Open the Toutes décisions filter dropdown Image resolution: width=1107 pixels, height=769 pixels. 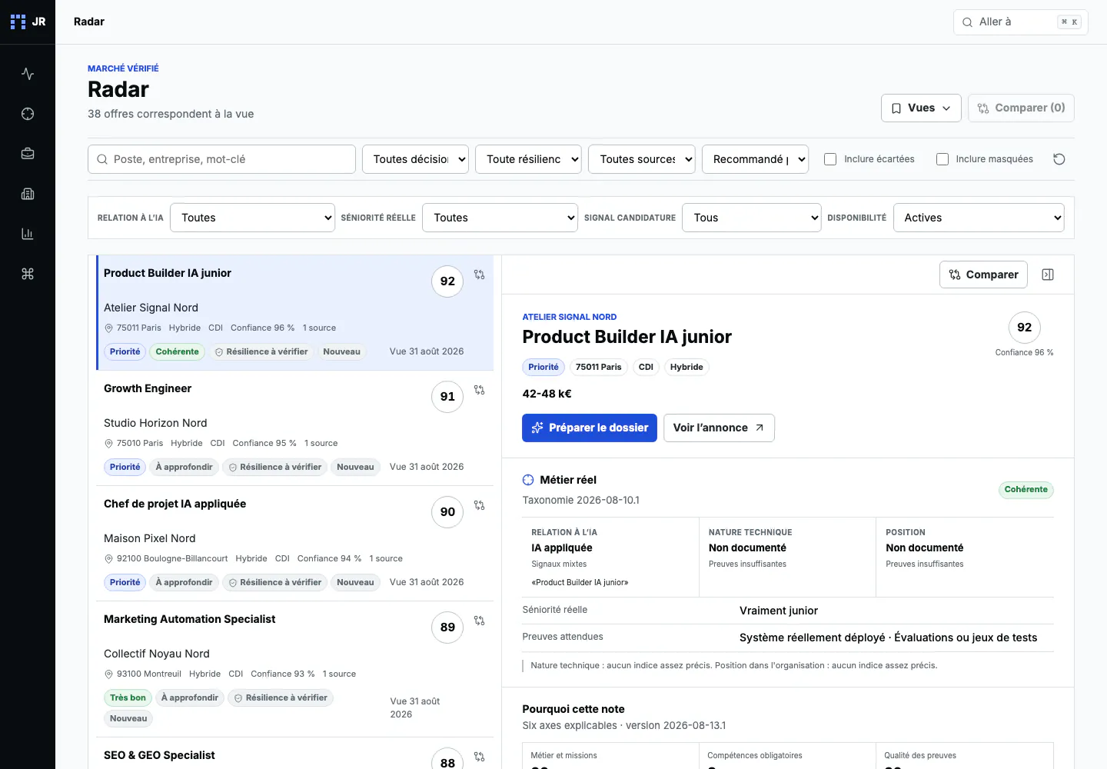pyautogui.click(x=415, y=159)
